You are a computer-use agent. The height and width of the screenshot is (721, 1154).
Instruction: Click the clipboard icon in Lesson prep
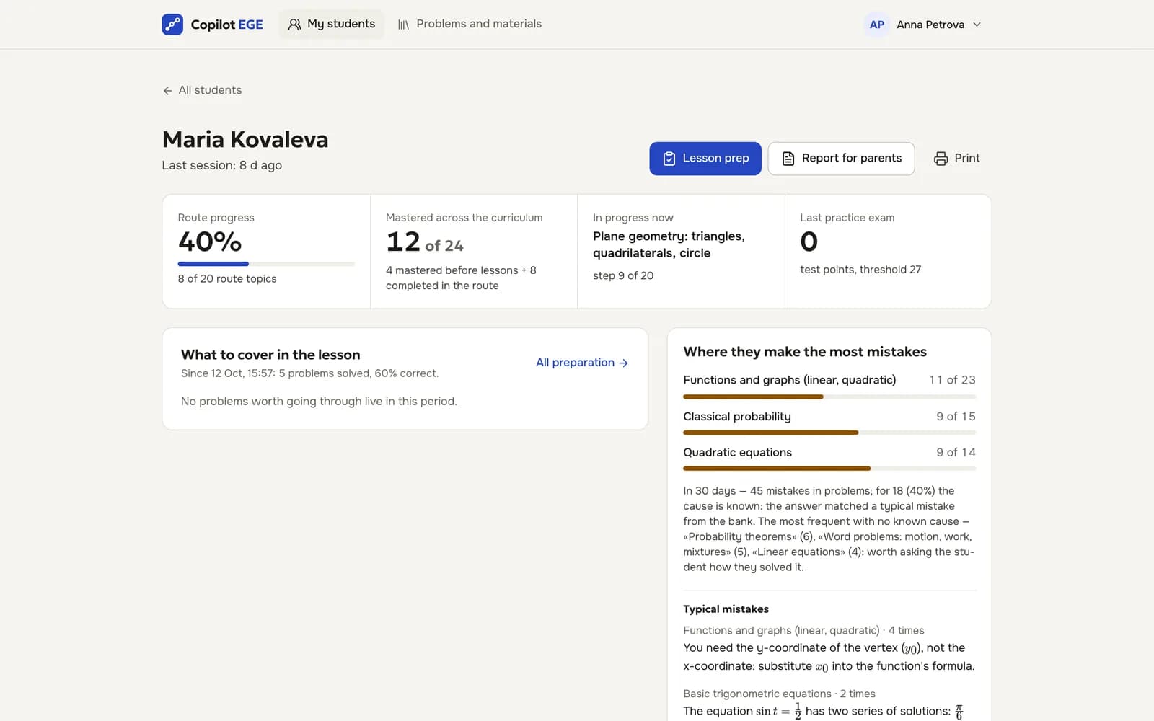point(669,159)
